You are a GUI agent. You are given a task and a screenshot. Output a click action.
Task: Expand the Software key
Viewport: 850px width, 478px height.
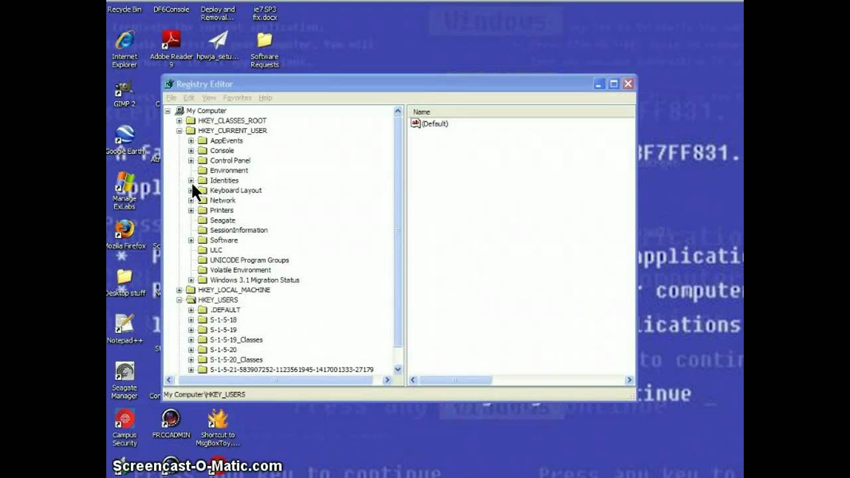pos(191,240)
